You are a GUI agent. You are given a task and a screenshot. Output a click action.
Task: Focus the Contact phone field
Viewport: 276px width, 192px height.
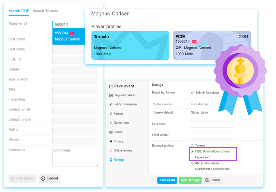(x=75, y=121)
